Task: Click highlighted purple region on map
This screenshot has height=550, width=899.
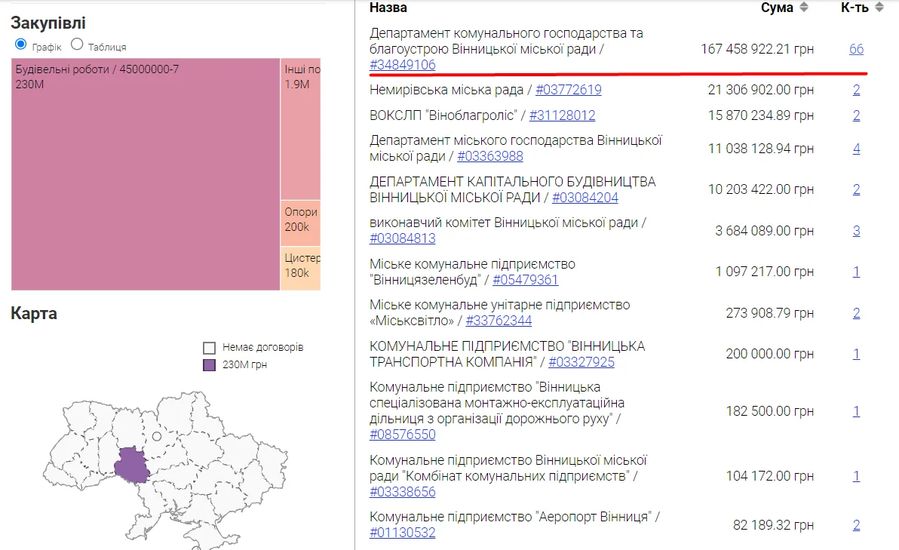Action: point(132,465)
